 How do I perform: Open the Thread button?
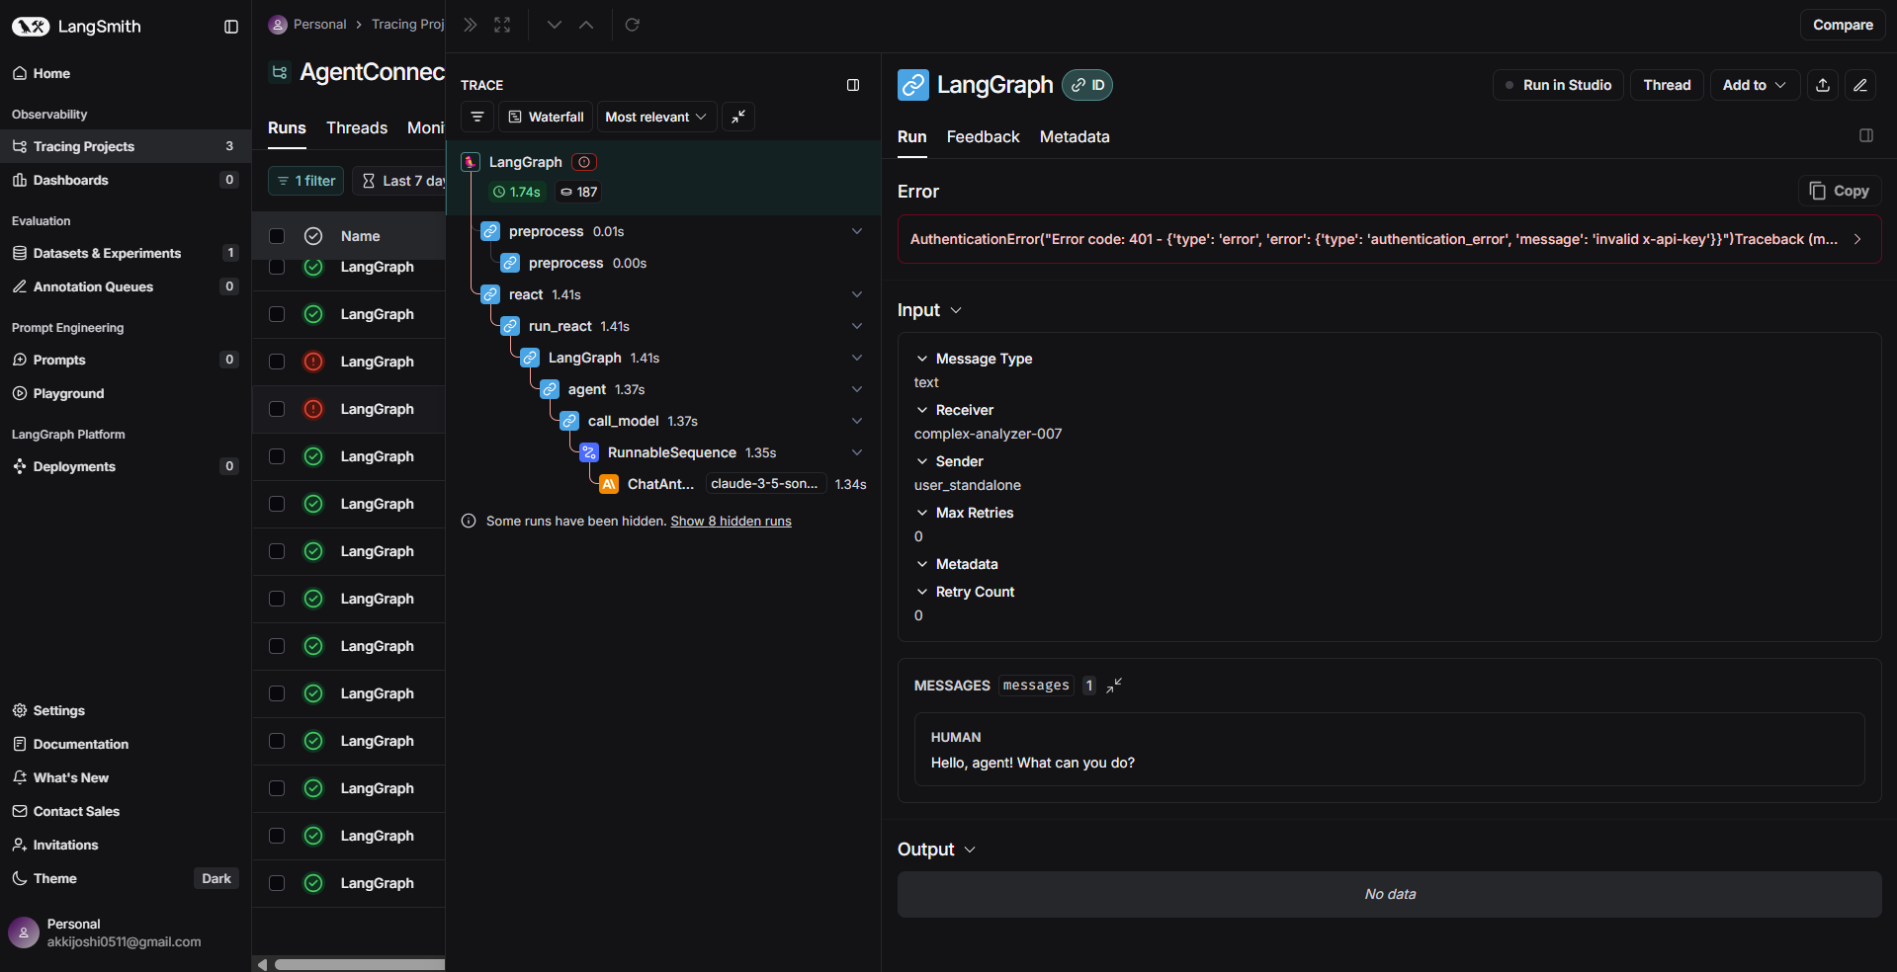[1667, 85]
